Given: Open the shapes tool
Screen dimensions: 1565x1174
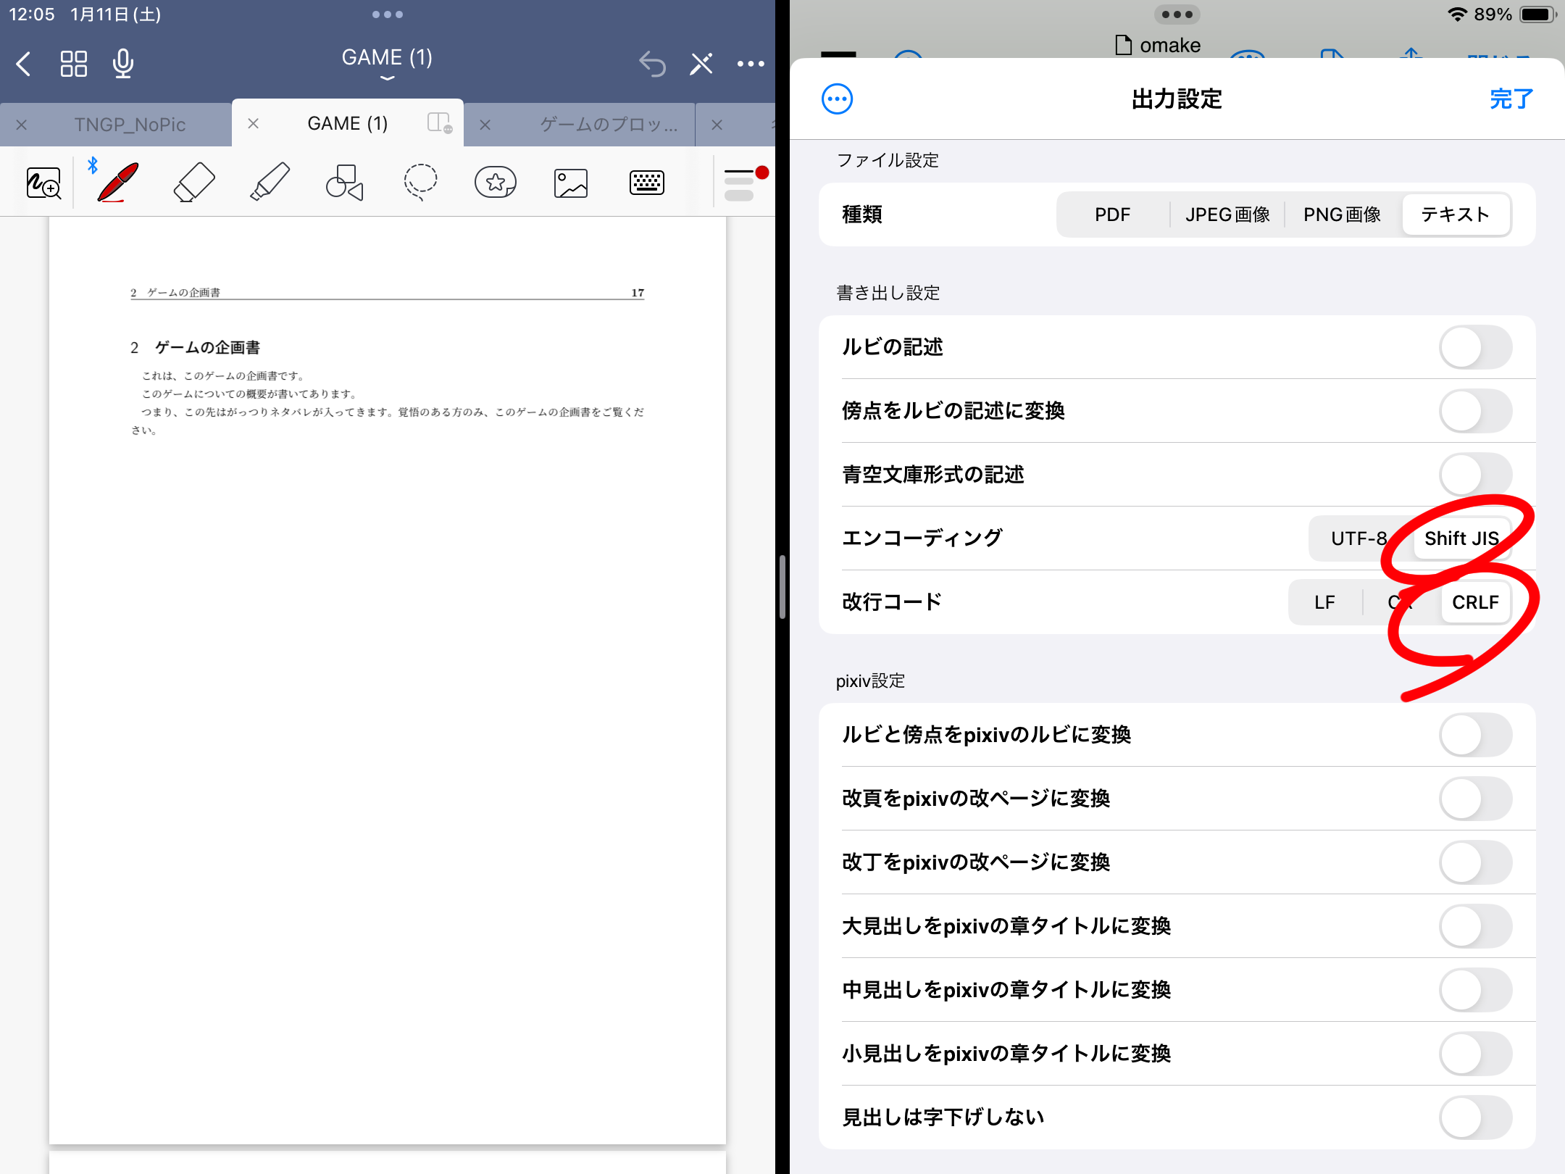Looking at the screenshot, I should [344, 183].
